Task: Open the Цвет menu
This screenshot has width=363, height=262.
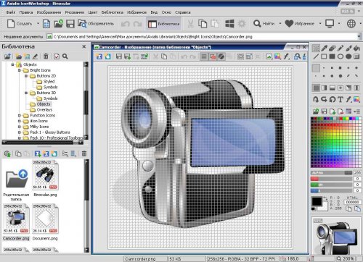Action: (x=93, y=12)
